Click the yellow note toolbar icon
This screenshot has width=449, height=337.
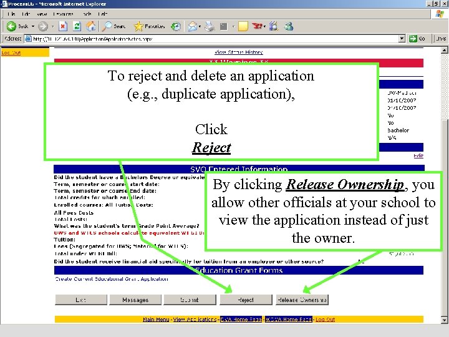[243, 26]
